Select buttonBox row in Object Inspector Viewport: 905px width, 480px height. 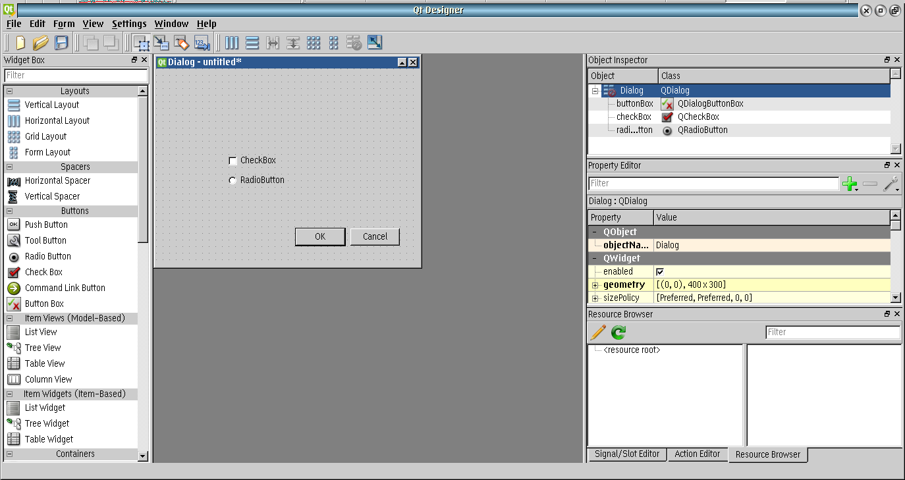[739, 104]
